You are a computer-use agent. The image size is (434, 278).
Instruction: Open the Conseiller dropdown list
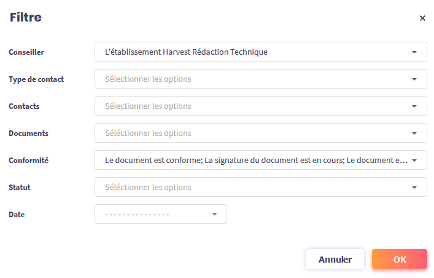[252, 52]
